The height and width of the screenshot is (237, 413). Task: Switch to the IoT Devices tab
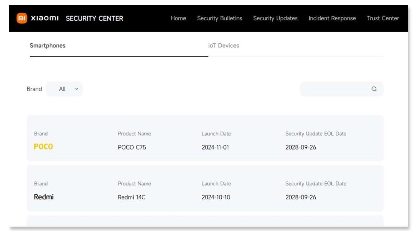point(224,46)
